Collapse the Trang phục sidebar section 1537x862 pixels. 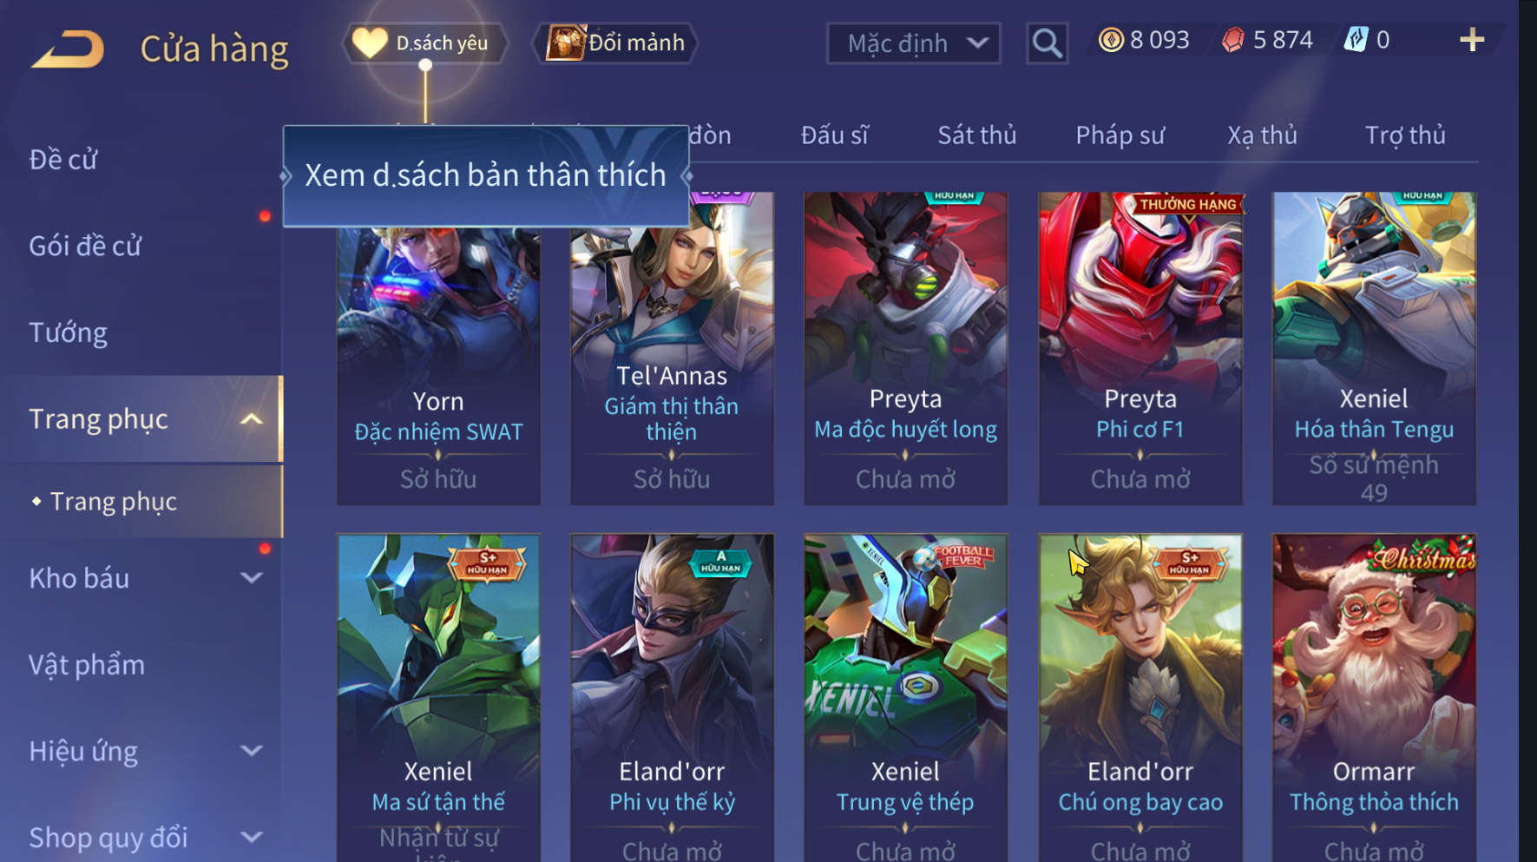coord(251,419)
